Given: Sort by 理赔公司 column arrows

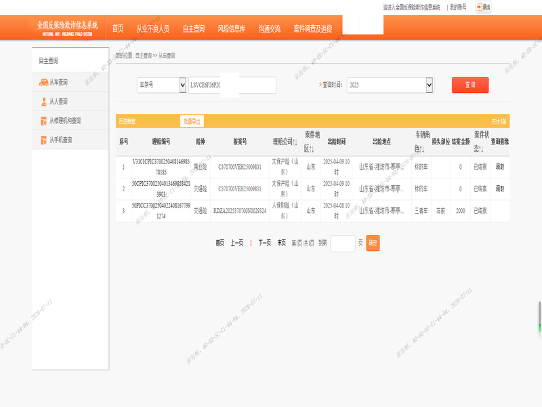Looking at the screenshot, I should click(x=295, y=142).
